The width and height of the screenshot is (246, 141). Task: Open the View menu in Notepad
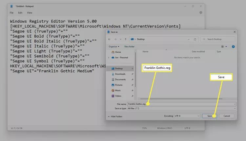(30, 13)
